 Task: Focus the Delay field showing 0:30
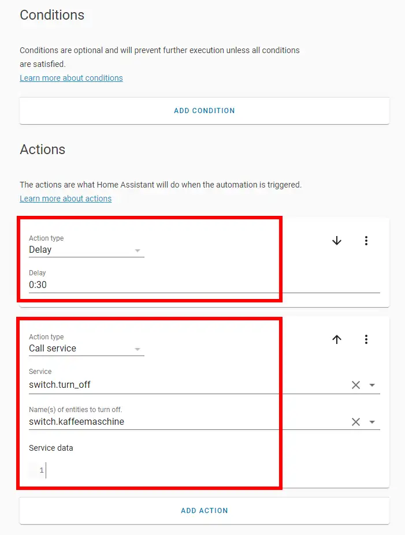(x=173, y=285)
